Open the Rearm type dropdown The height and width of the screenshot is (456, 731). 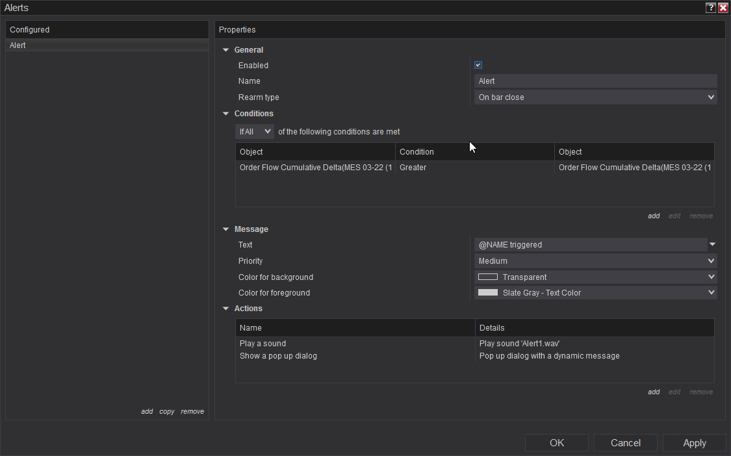coord(595,97)
